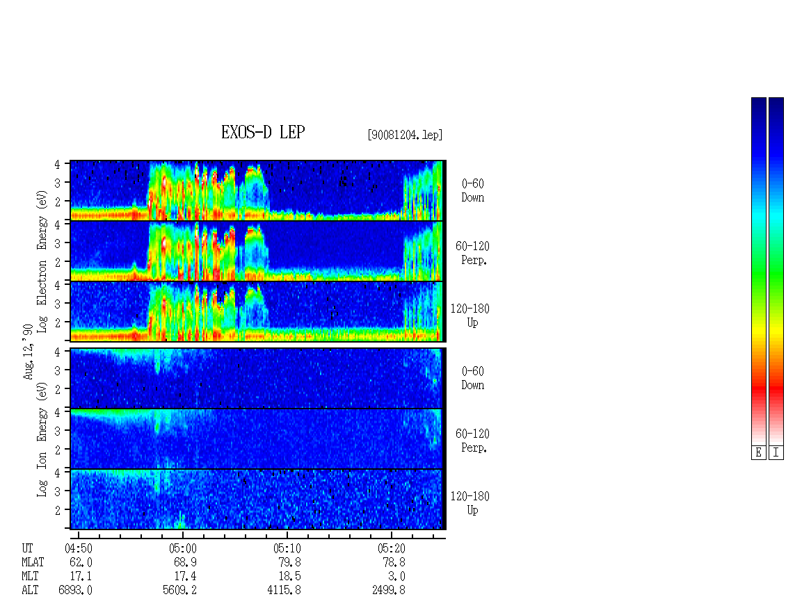Open the electron 60-120 Perp. spectrogram panel
786x608 pixels.
(257, 251)
